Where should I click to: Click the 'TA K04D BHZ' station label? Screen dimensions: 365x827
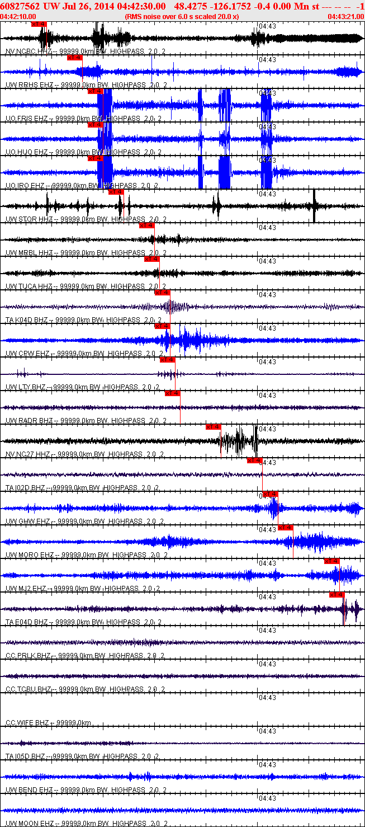click(27, 320)
